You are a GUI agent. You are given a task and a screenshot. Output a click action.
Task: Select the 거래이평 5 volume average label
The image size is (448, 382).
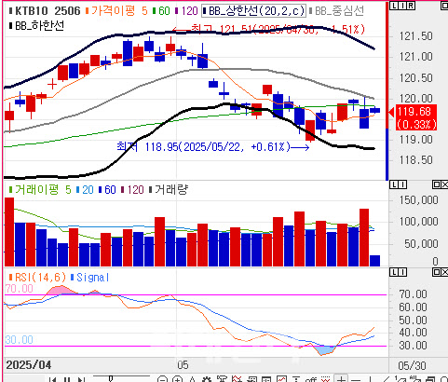coord(40,189)
